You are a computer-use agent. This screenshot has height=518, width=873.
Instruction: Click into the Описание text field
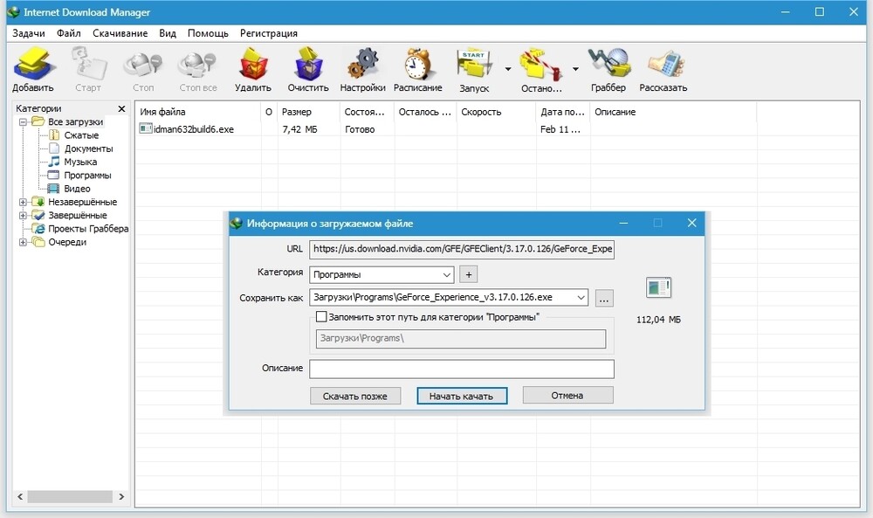[x=462, y=369]
